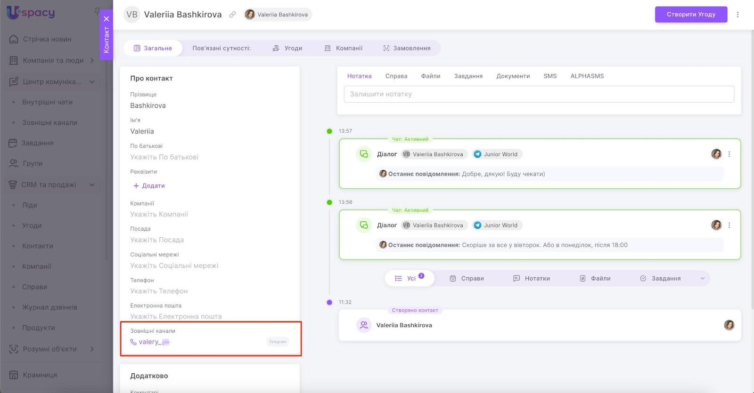This screenshot has width=754, height=393.
Task: Click the Uspacy logo
Action: pyautogui.click(x=31, y=13)
